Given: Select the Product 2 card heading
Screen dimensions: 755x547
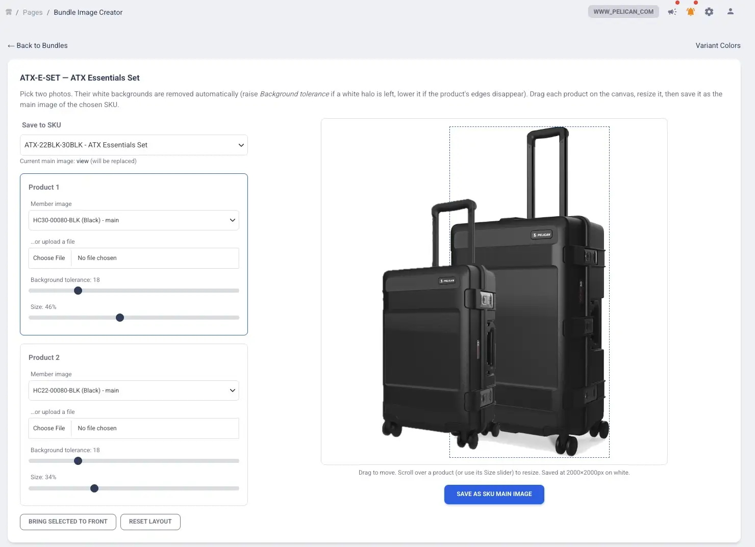Looking at the screenshot, I should click(44, 357).
